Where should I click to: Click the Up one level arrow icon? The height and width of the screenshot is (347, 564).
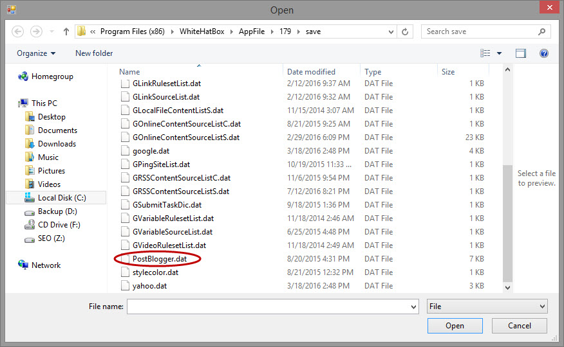coord(66,31)
